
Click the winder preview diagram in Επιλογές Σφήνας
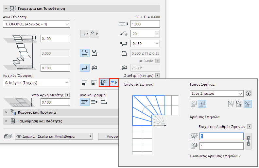click(x=155, y=125)
